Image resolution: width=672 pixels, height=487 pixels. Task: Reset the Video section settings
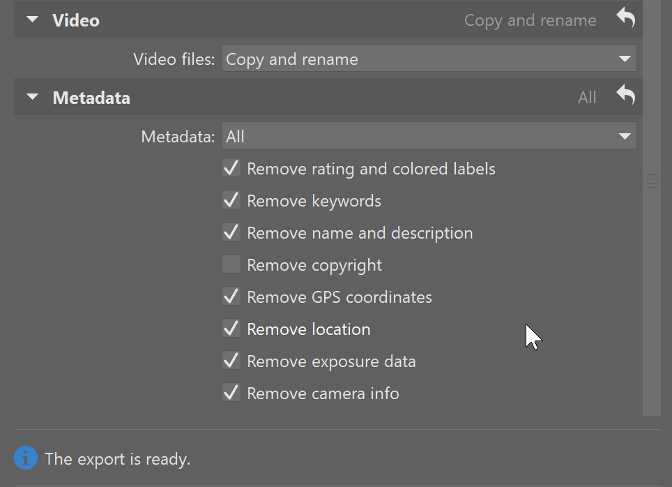[x=626, y=18]
